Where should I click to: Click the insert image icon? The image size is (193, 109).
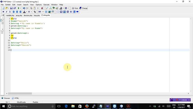coord(49,12)
